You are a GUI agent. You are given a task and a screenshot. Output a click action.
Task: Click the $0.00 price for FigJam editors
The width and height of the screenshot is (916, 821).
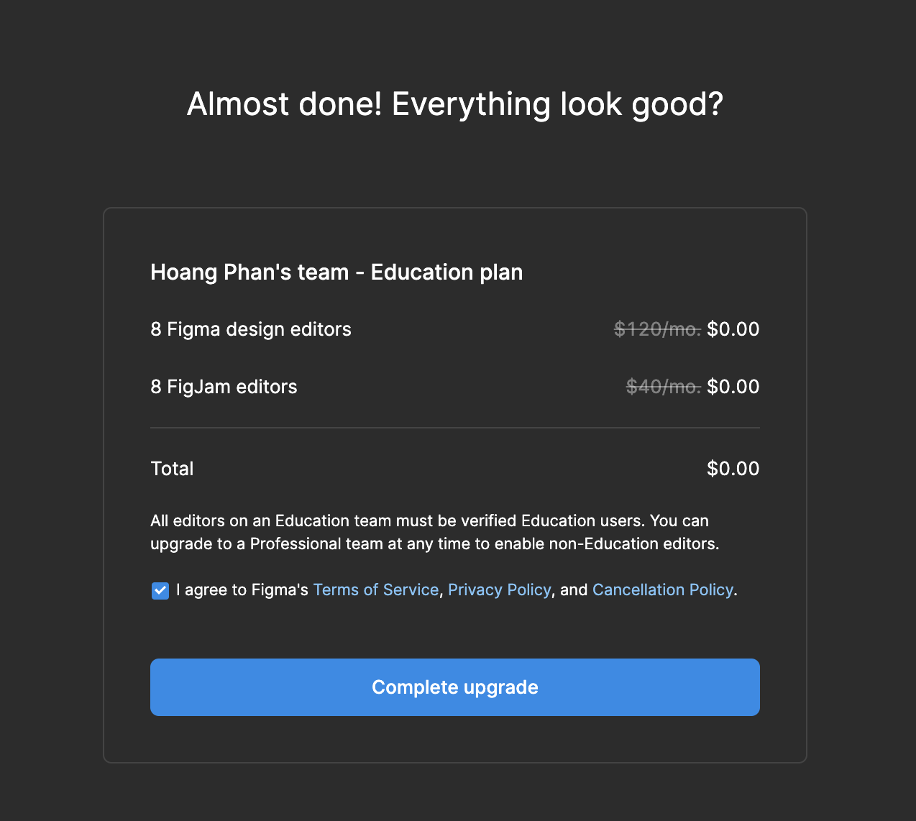click(733, 387)
